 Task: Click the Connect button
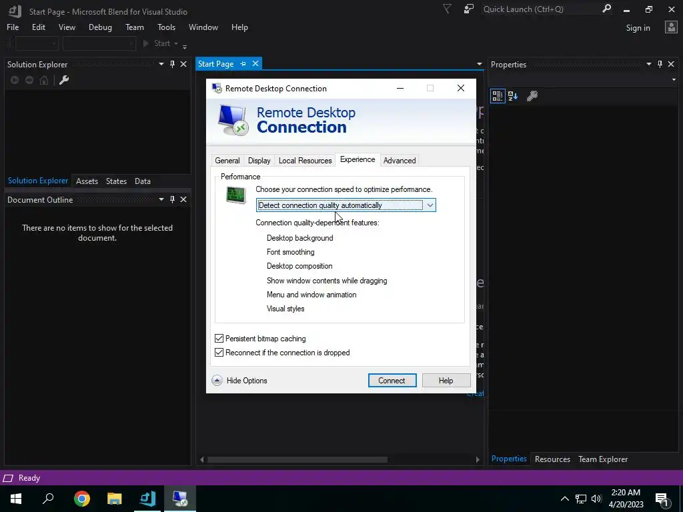392,380
